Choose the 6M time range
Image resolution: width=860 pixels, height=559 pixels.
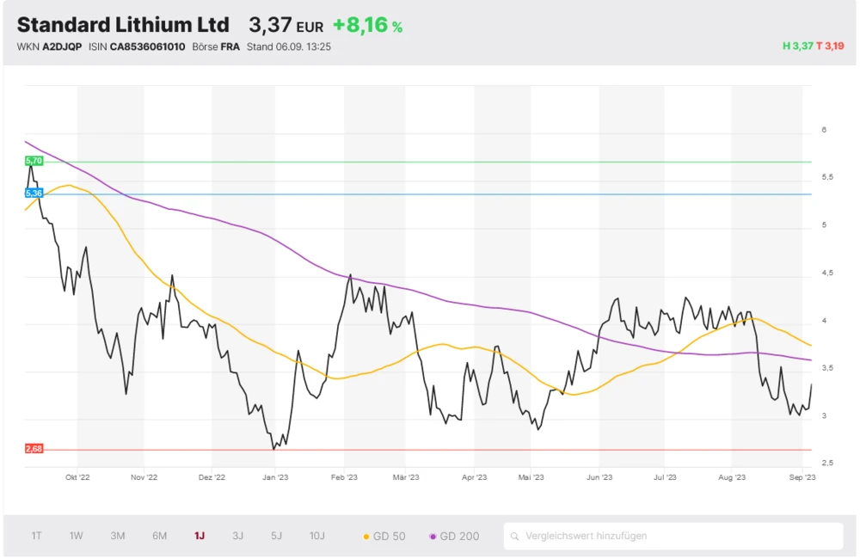(159, 536)
